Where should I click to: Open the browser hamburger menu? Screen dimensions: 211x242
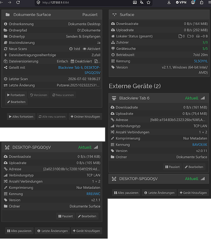[x=210, y=2]
